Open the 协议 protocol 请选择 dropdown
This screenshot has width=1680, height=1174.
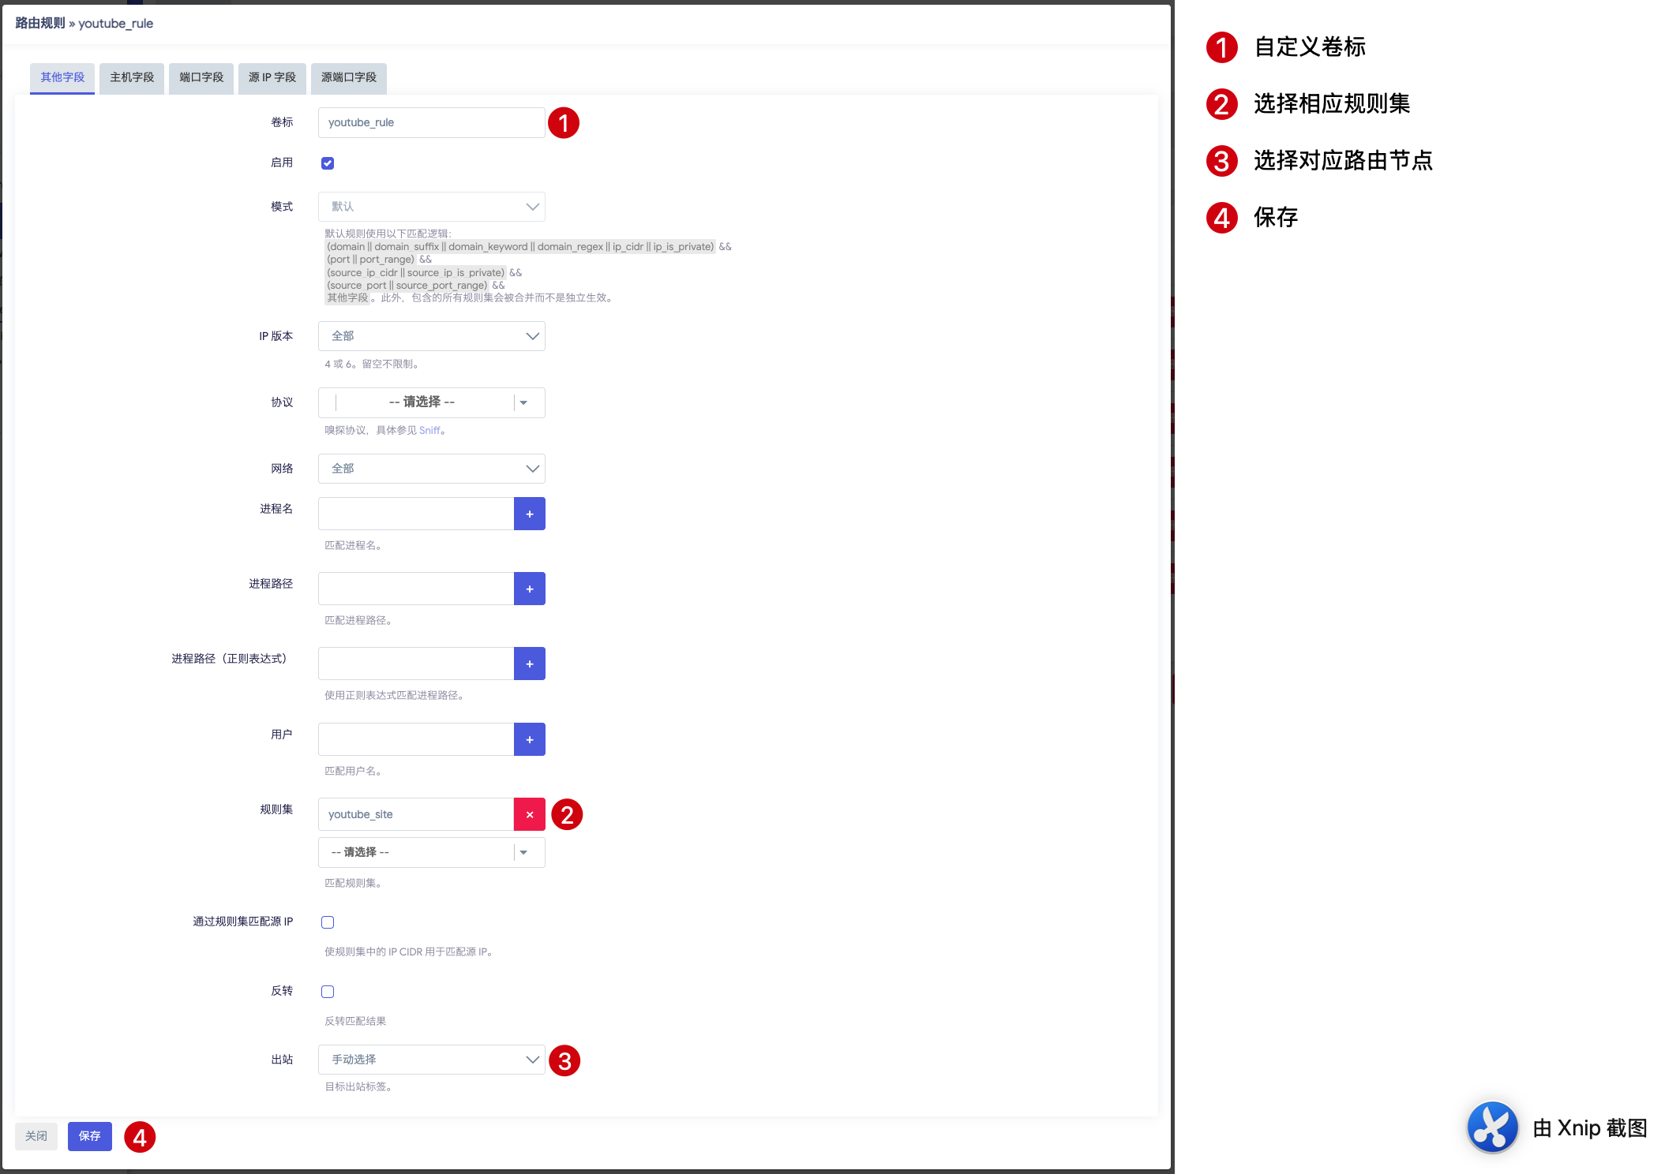432,402
